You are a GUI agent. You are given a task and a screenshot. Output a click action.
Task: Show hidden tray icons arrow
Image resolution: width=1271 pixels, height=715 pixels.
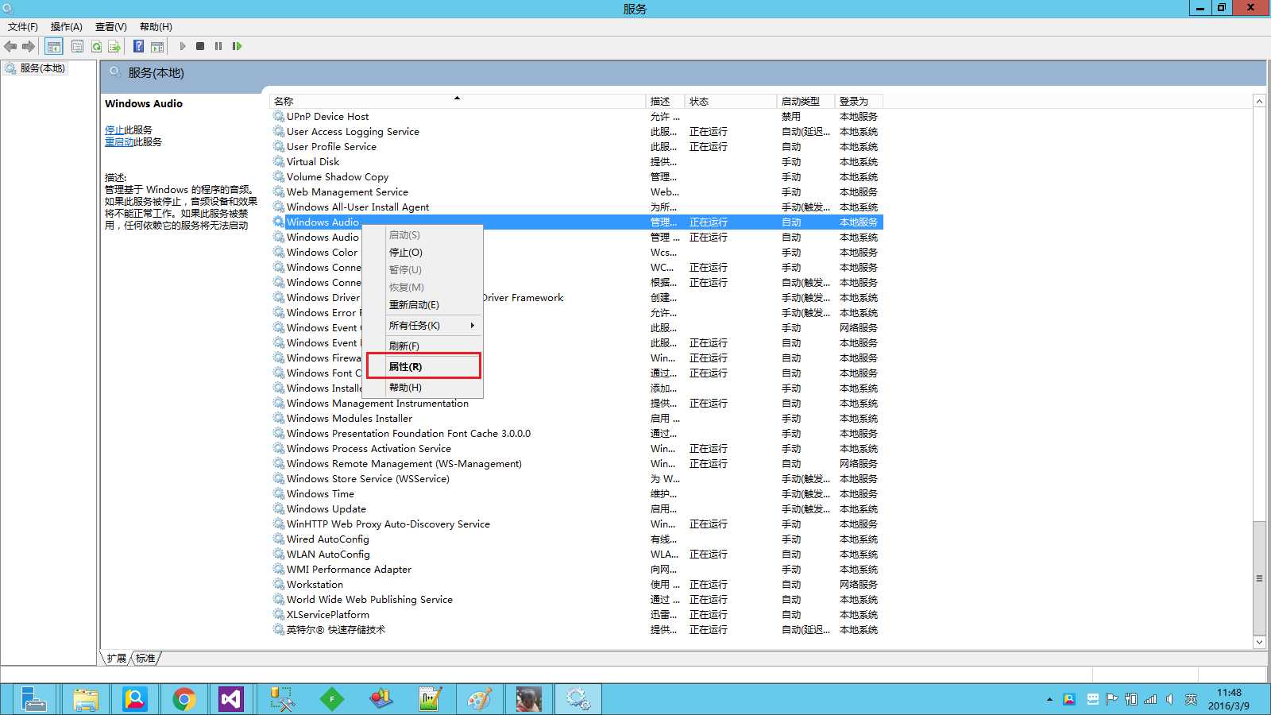point(1049,700)
